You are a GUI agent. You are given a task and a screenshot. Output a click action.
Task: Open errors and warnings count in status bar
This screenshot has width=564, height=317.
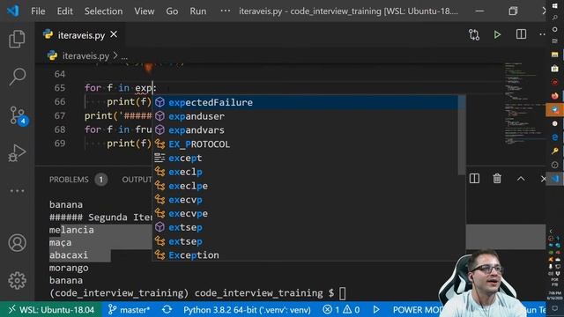(x=341, y=310)
